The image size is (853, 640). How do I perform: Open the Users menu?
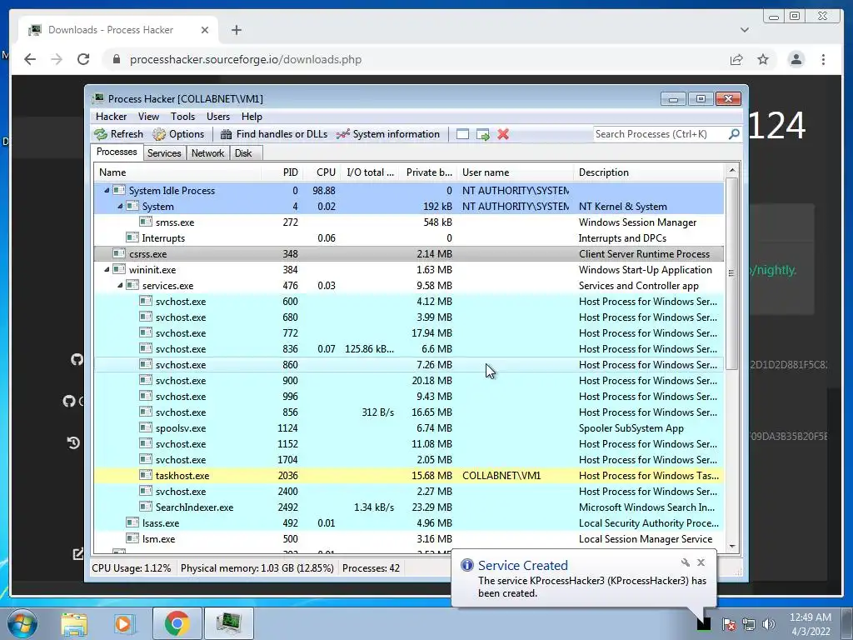point(218,117)
